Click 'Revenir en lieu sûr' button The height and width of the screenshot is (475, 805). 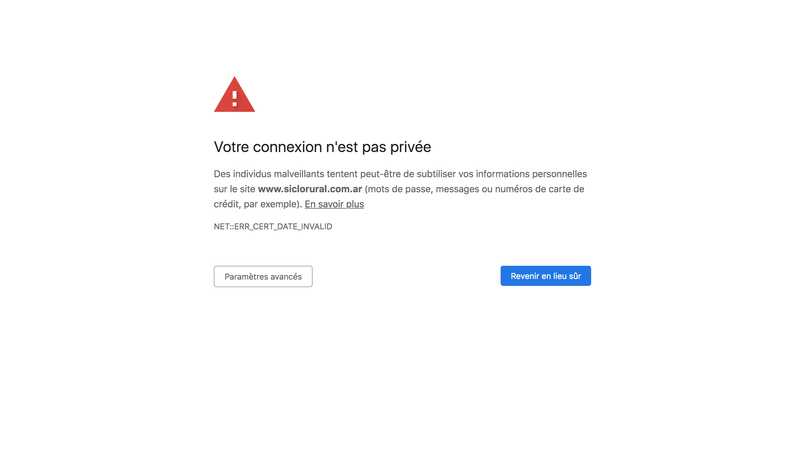tap(546, 276)
